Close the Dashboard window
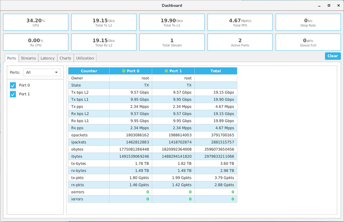This screenshot has height=222, width=344. 338,6
